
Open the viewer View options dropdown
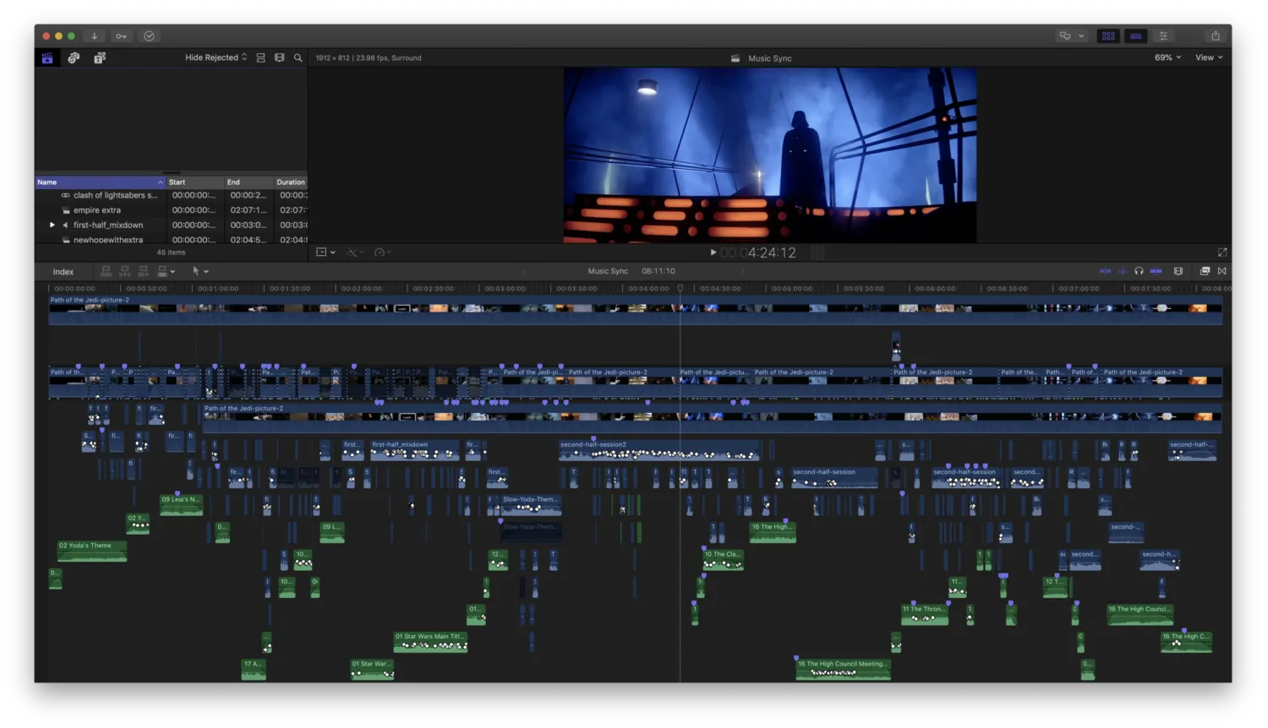[x=1209, y=57]
